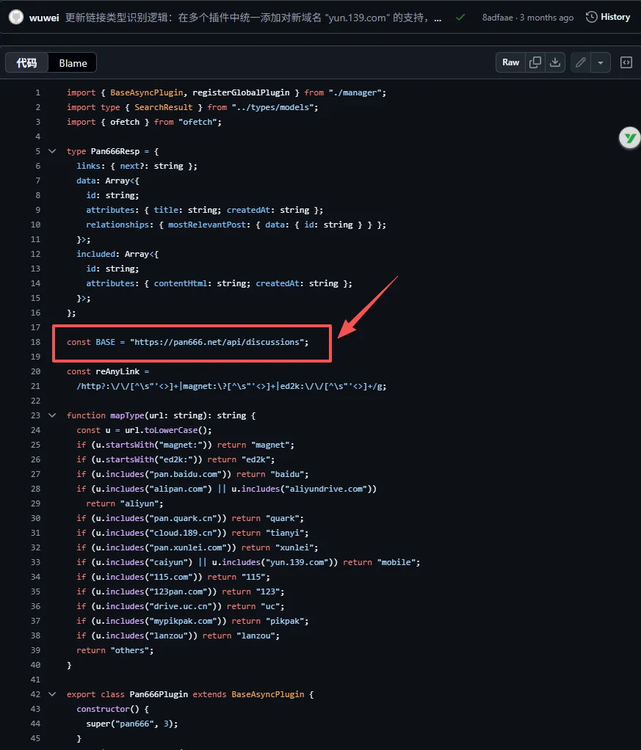Click contentHtml property on line 14
This screenshot has height=750, width=641.
tap(180, 283)
